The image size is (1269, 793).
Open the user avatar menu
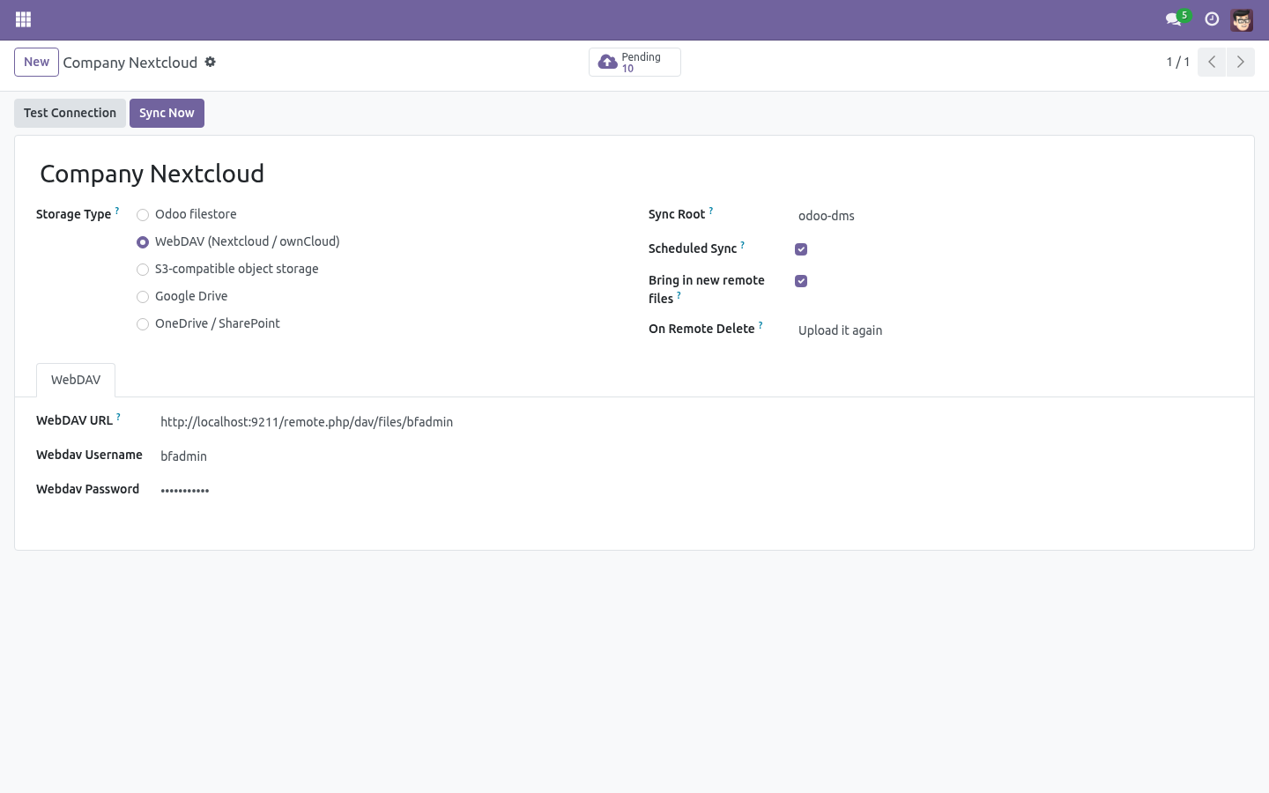(1242, 19)
